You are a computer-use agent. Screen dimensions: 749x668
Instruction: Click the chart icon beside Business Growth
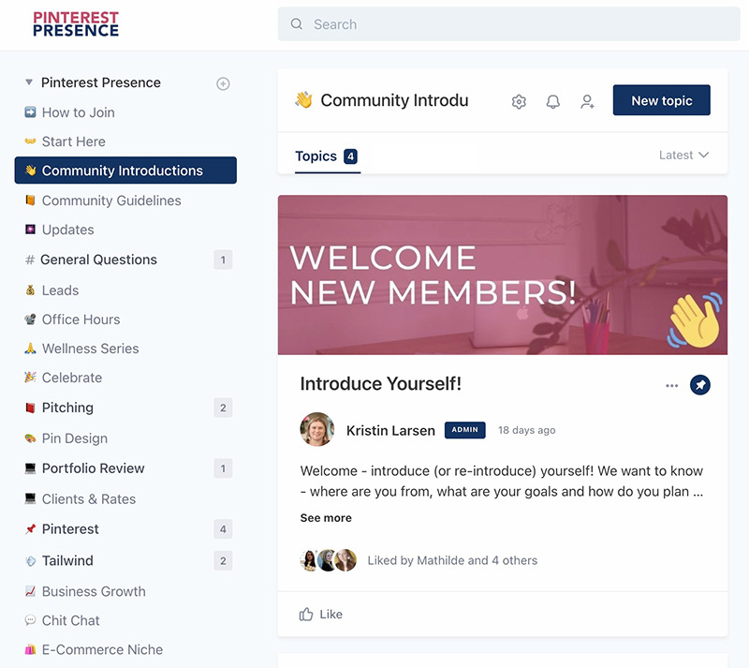tap(30, 591)
